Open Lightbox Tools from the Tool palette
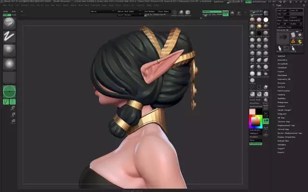Screen dimensions: 308x192 [290, 27]
